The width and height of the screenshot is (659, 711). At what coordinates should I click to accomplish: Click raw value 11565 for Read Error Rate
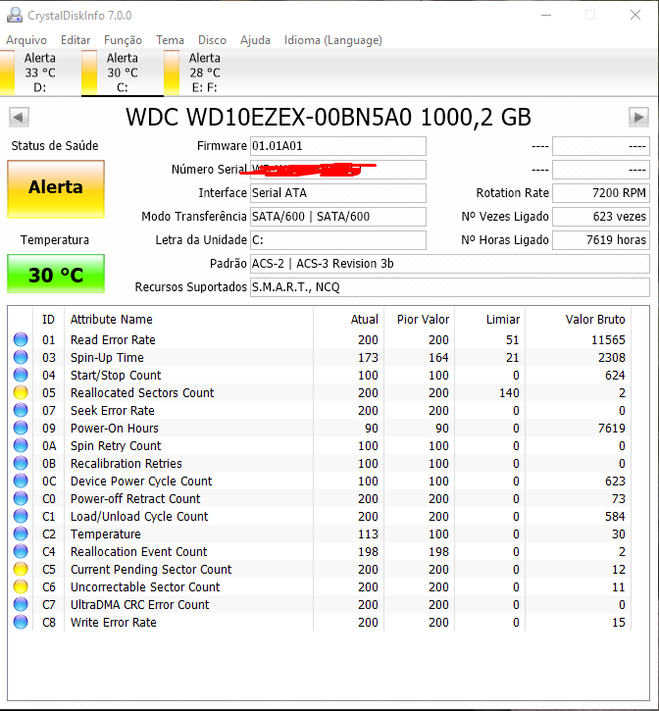point(608,339)
